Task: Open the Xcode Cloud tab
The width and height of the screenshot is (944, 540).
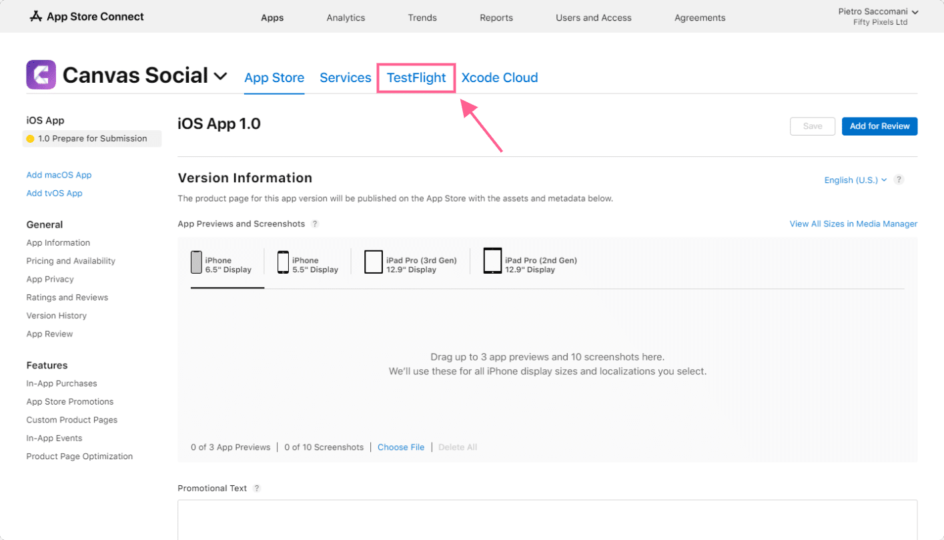Action: click(x=500, y=78)
